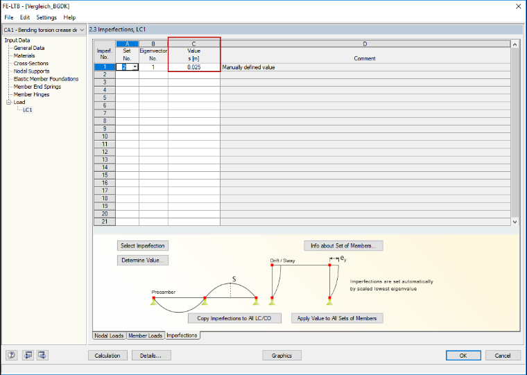Open the Set No. dropdown arrow in row 1
The image size is (527, 375).
tap(135, 67)
